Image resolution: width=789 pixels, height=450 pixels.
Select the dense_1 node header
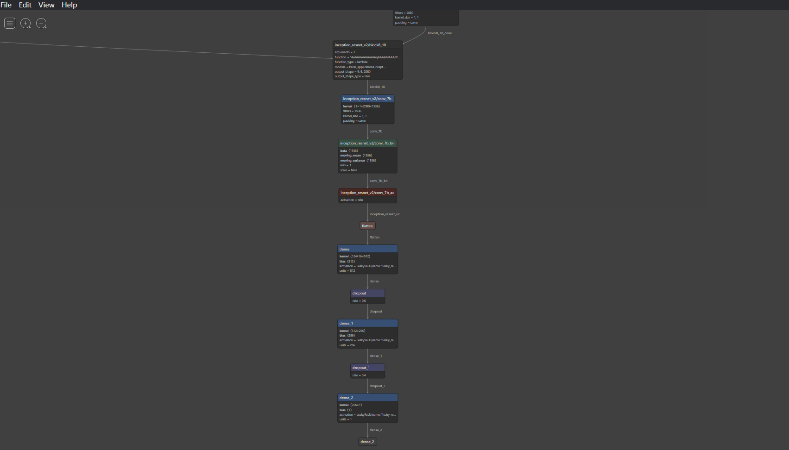coord(367,323)
